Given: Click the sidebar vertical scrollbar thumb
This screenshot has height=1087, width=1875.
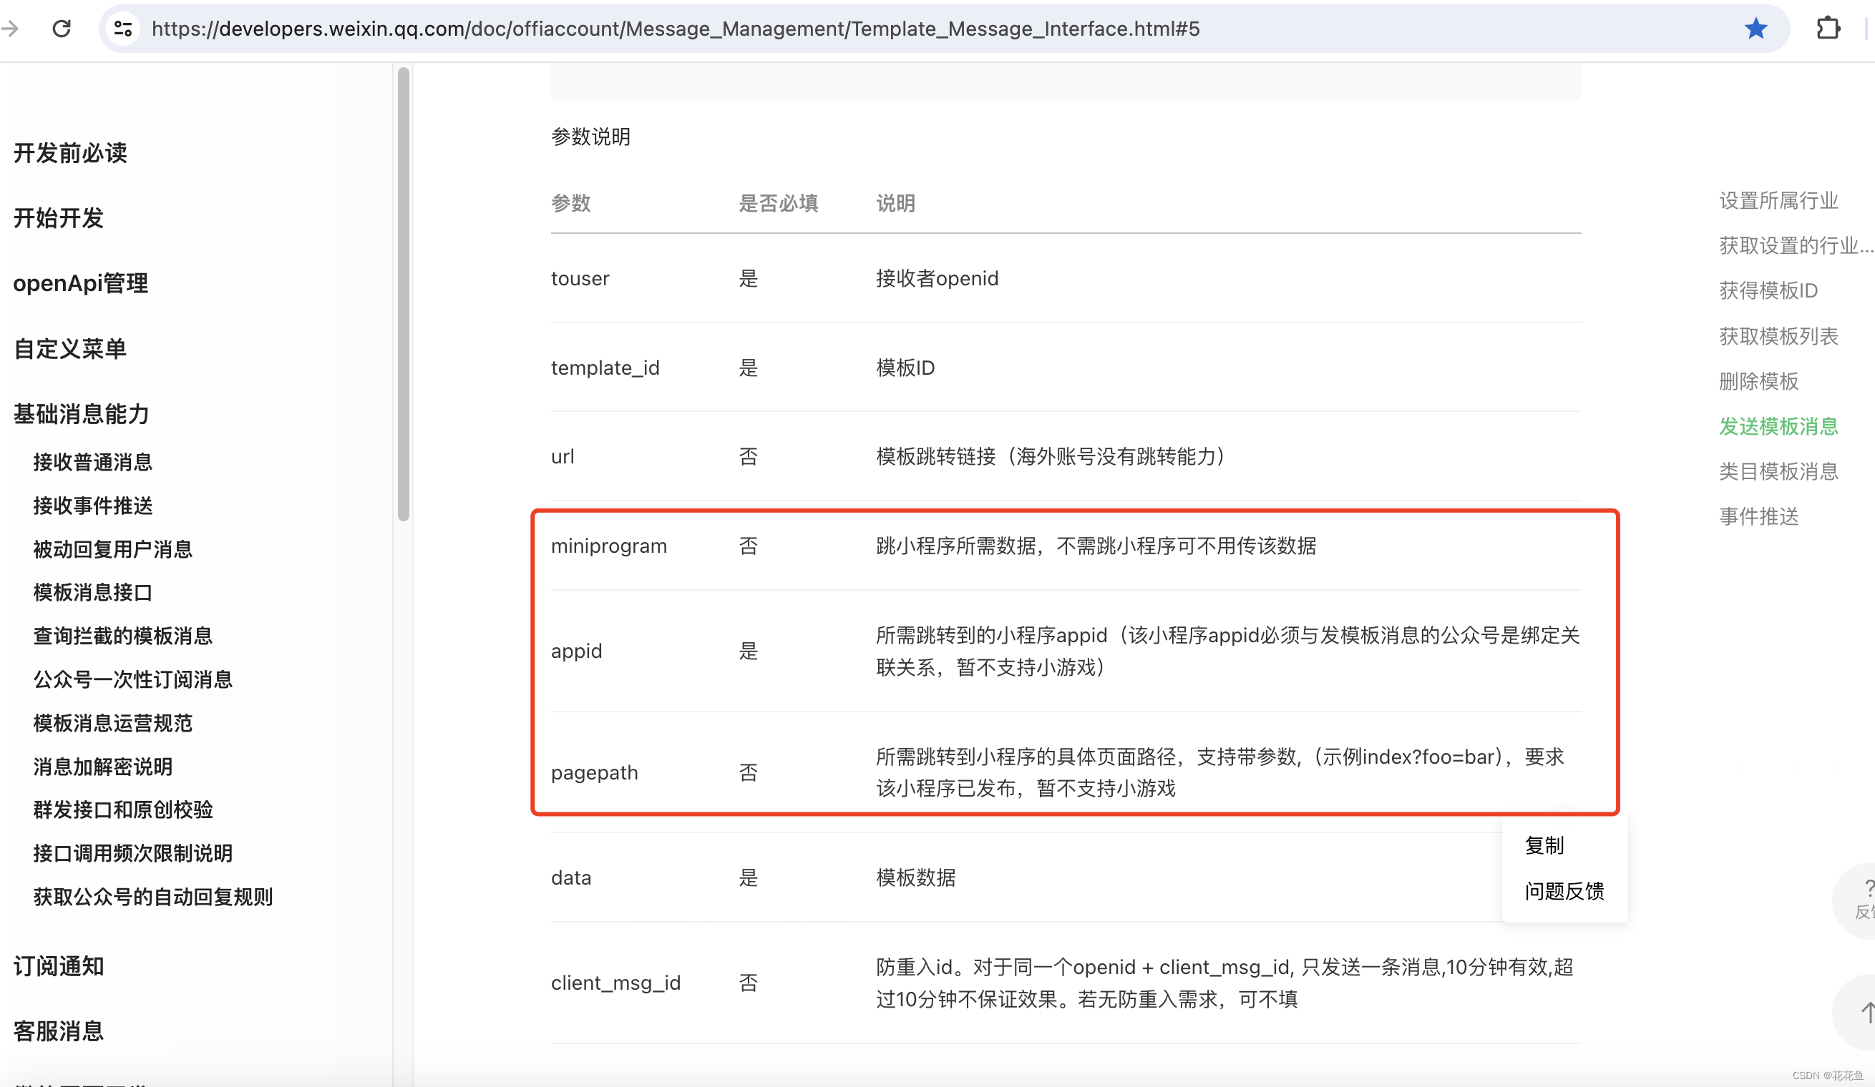Looking at the screenshot, I should point(404,294).
